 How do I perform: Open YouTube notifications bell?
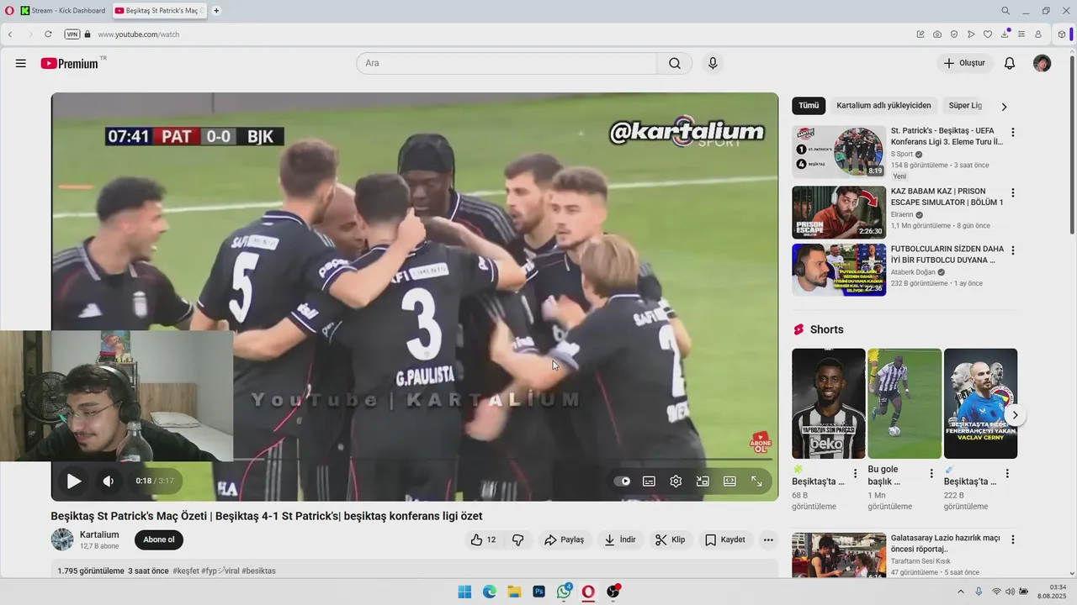coord(1010,63)
